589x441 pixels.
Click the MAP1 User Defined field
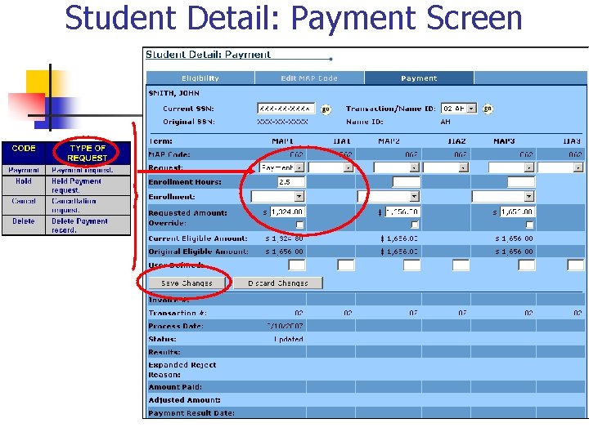pos(297,265)
